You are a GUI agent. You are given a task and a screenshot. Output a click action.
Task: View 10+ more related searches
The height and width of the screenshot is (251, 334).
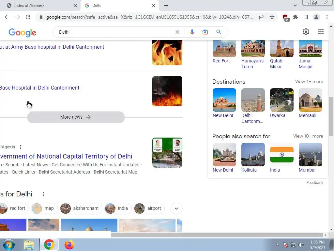point(308,136)
